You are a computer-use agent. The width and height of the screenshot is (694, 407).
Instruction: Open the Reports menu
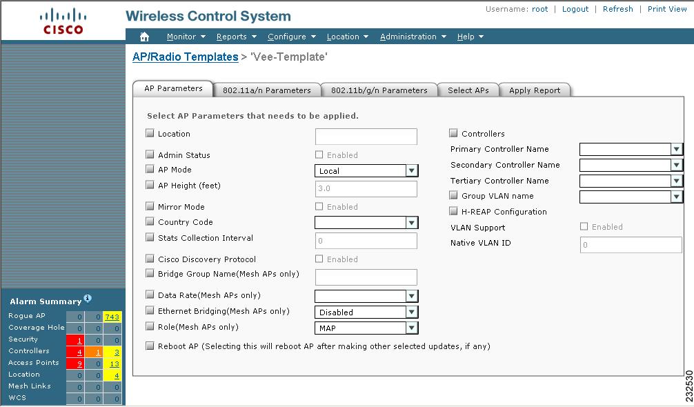pyautogui.click(x=237, y=37)
